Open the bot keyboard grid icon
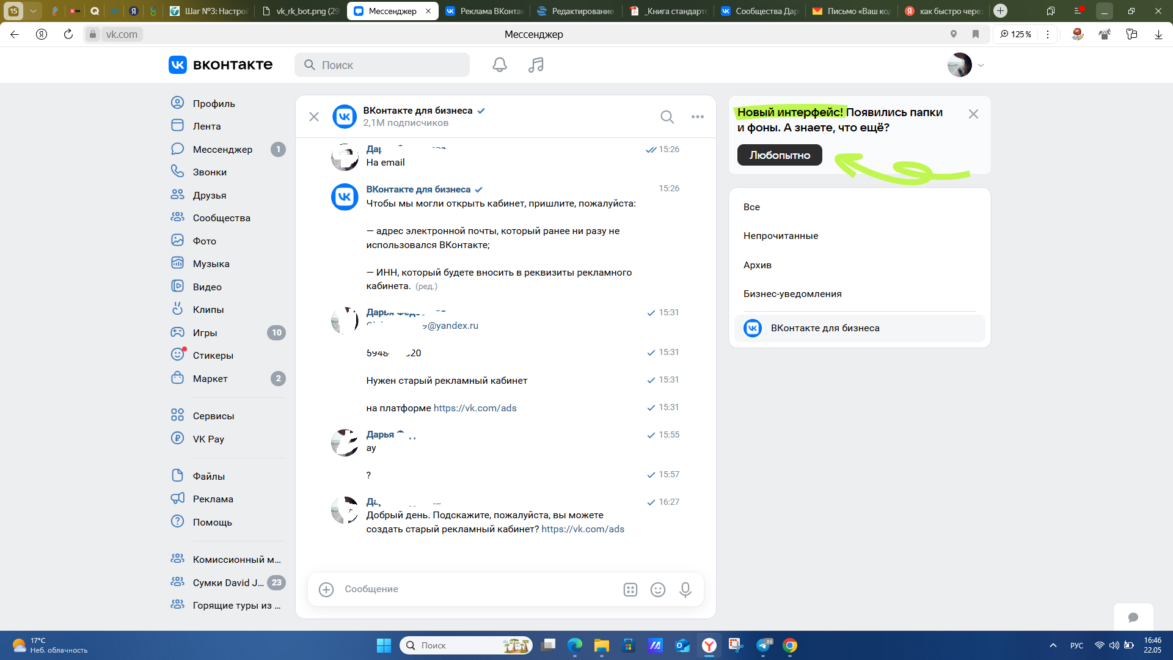This screenshot has width=1173, height=660. coord(630,589)
